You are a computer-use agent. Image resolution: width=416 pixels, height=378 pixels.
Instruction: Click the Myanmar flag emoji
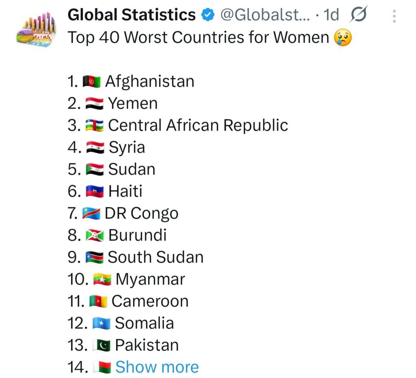(x=102, y=280)
